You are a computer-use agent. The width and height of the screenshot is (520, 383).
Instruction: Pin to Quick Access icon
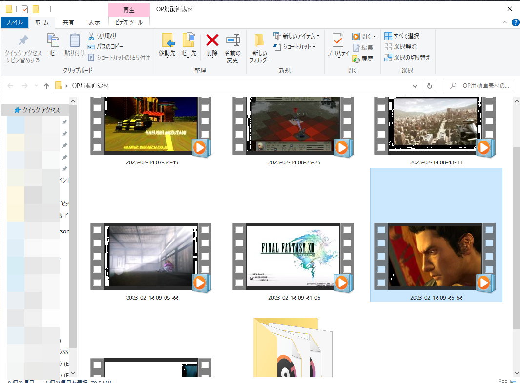pos(23,41)
